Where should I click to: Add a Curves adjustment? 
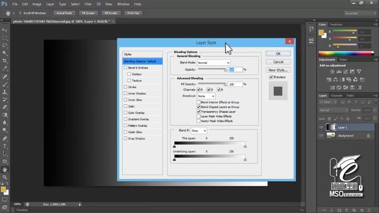346,72
